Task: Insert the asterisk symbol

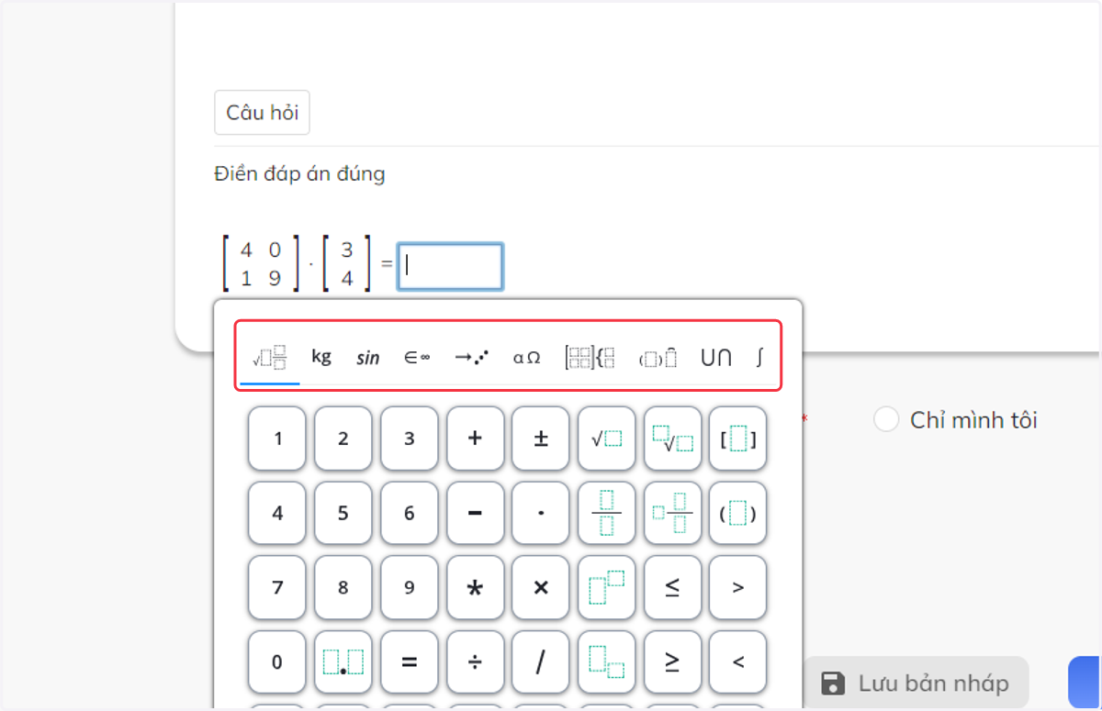Action: [476, 587]
